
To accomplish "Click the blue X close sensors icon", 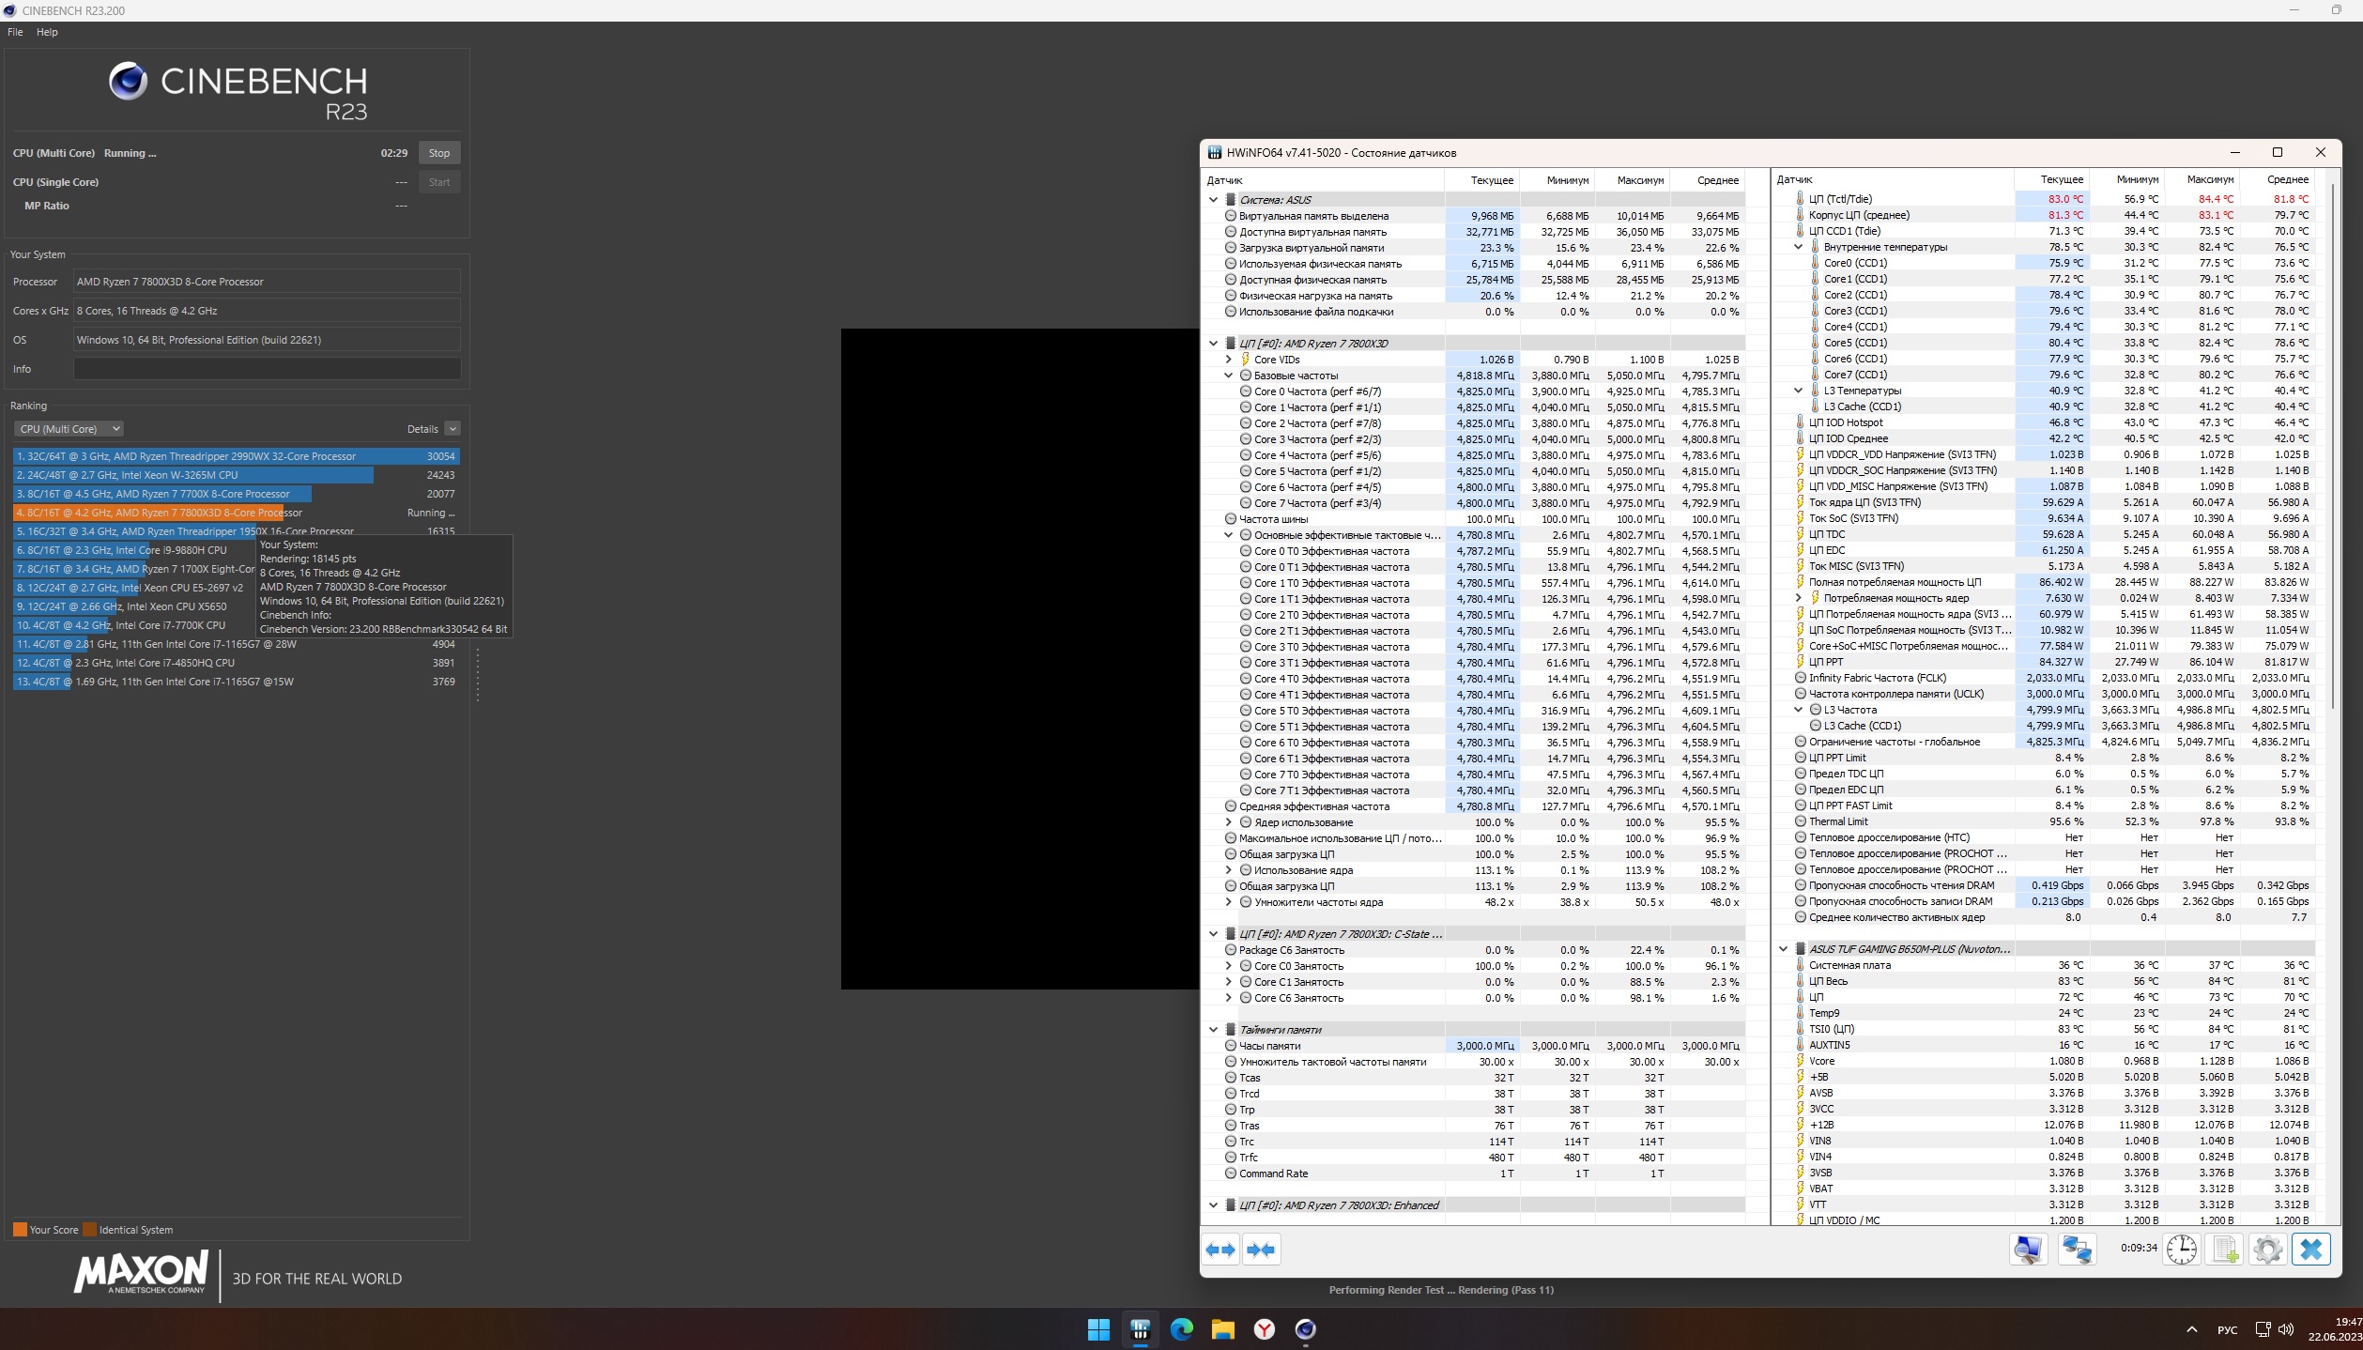I will (2310, 1250).
